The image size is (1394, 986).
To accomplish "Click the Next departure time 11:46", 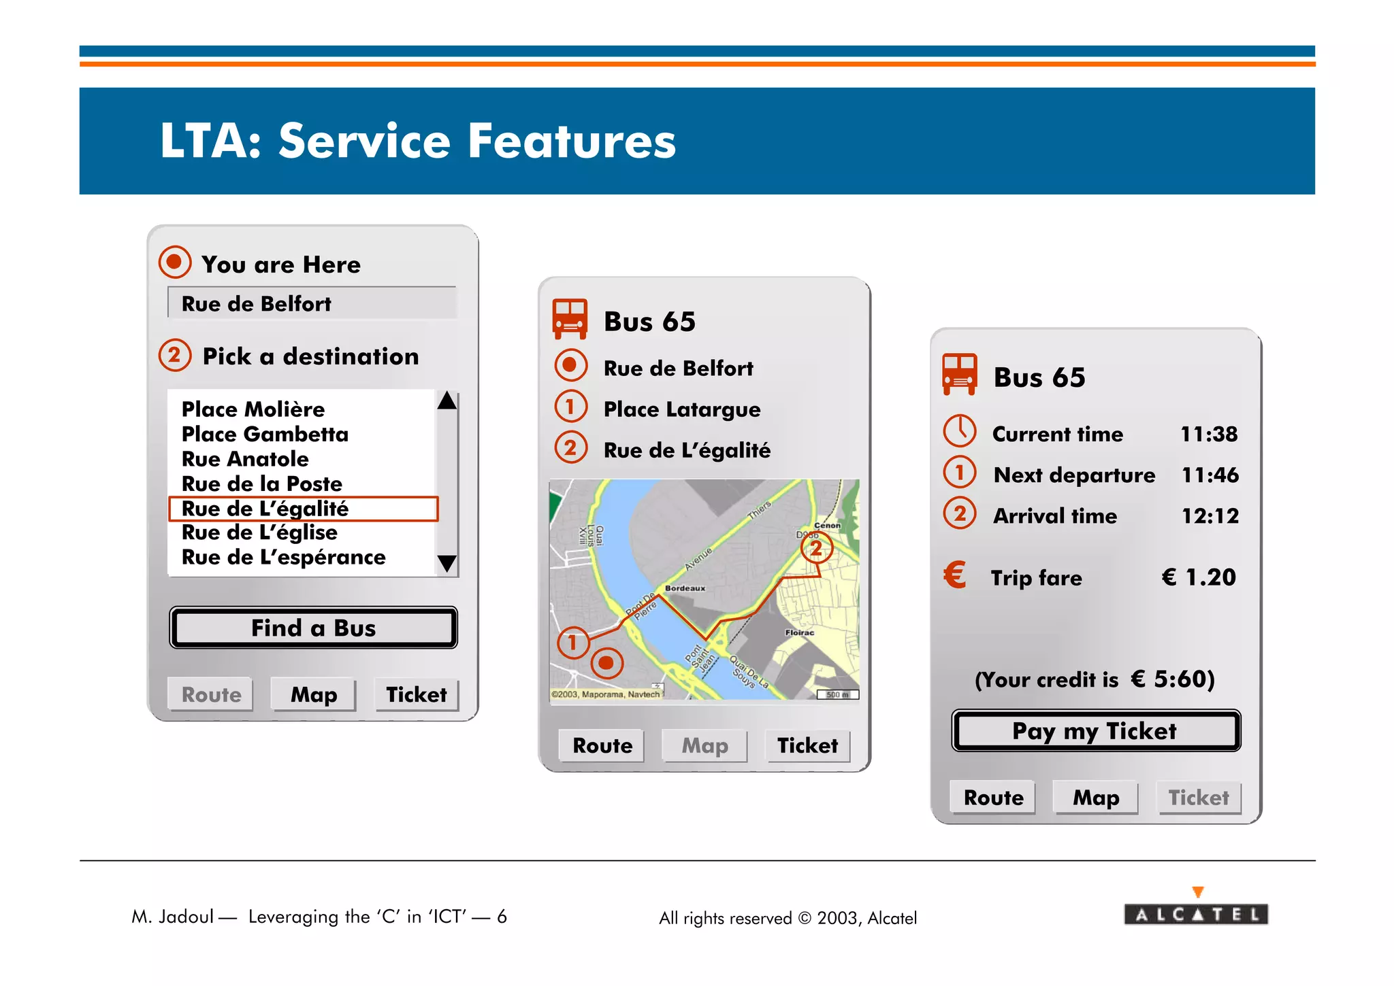I will (x=1210, y=475).
